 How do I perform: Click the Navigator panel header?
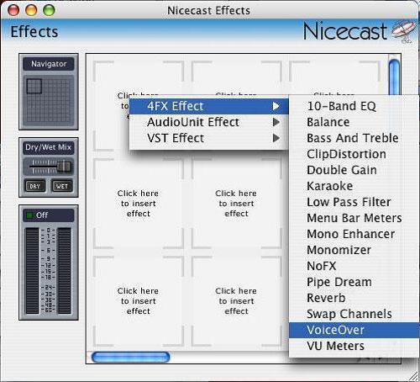[49, 64]
